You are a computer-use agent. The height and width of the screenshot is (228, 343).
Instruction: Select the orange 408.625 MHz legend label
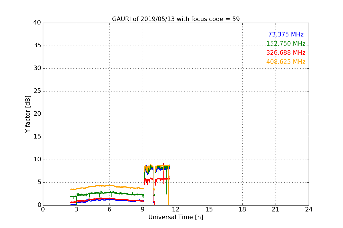(286, 62)
